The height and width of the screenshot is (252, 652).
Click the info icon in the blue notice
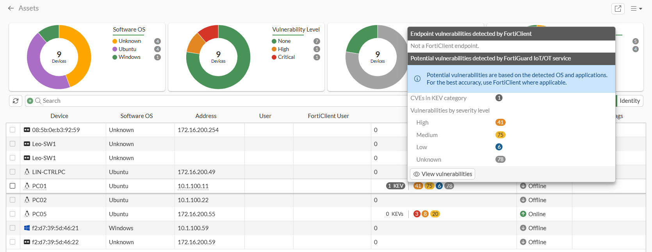tap(417, 79)
